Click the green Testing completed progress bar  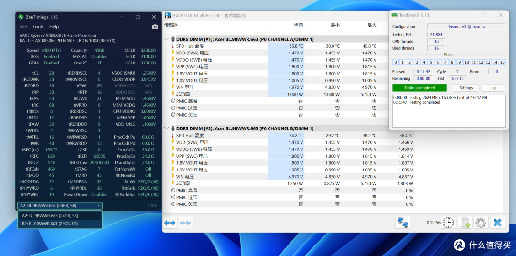[x=419, y=88]
